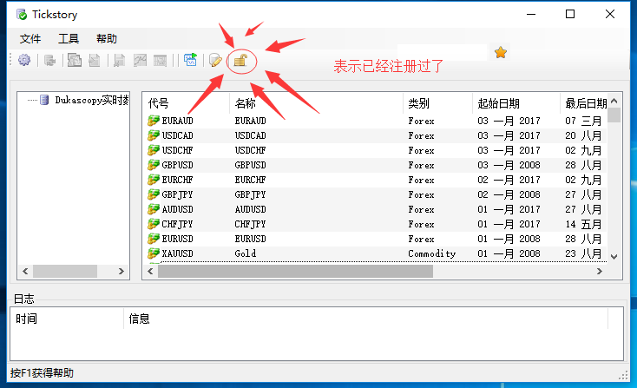
Task: Maximize the Tickstory window
Action: point(570,14)
